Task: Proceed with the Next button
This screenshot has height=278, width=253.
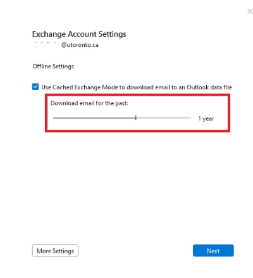Action: 213,251
